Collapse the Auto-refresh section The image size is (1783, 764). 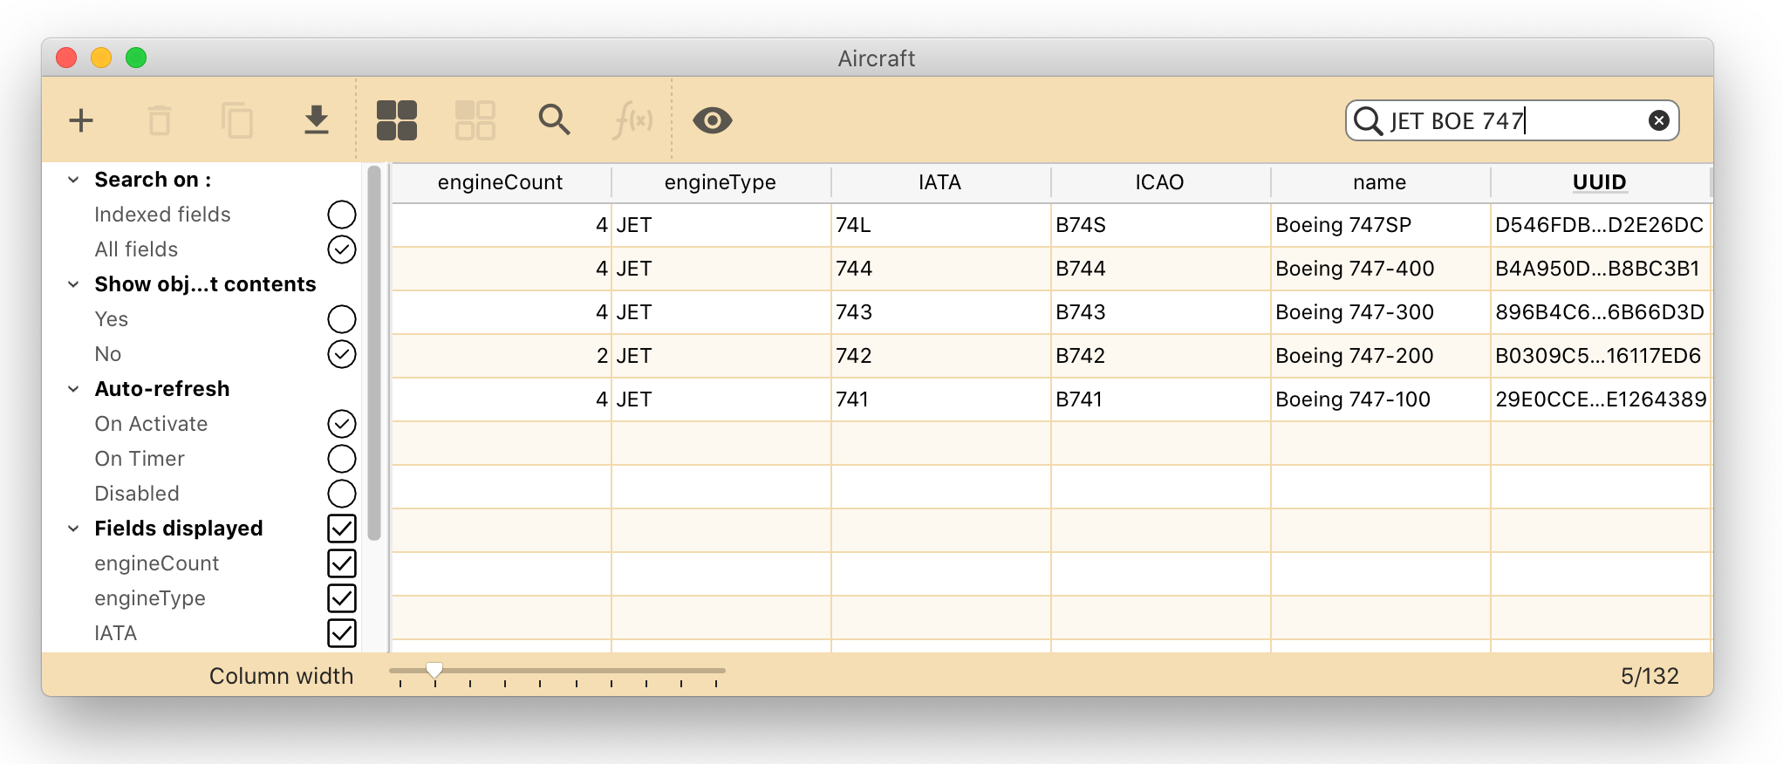click(x=74, y=389)
